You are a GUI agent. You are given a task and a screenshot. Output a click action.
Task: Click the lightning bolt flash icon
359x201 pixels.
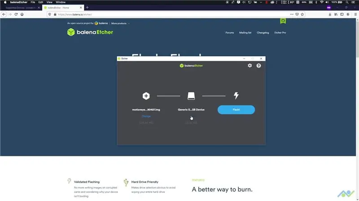(236, 96)
